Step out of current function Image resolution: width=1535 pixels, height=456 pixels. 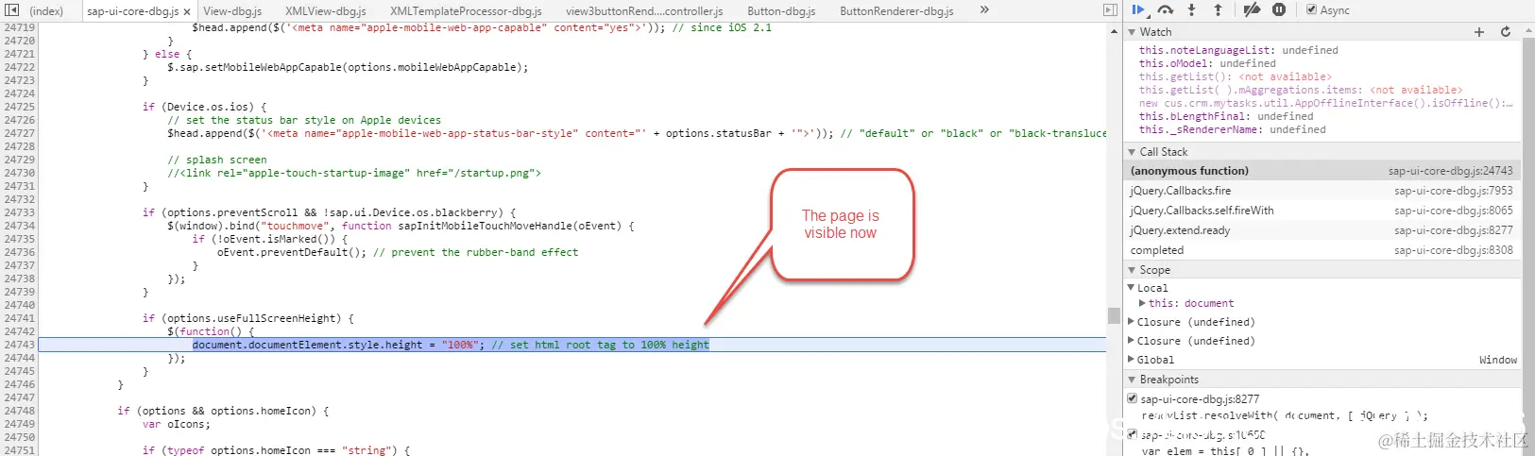(x=1218, y=9)
